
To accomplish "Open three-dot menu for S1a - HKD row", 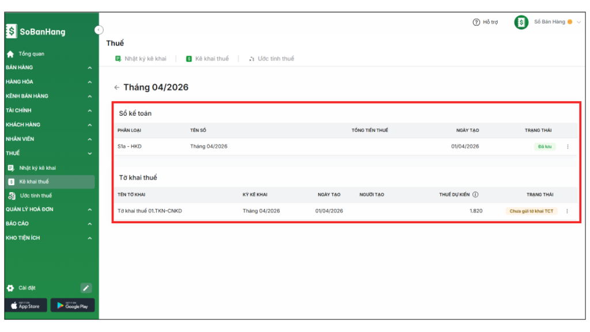I will pos(568,147).
